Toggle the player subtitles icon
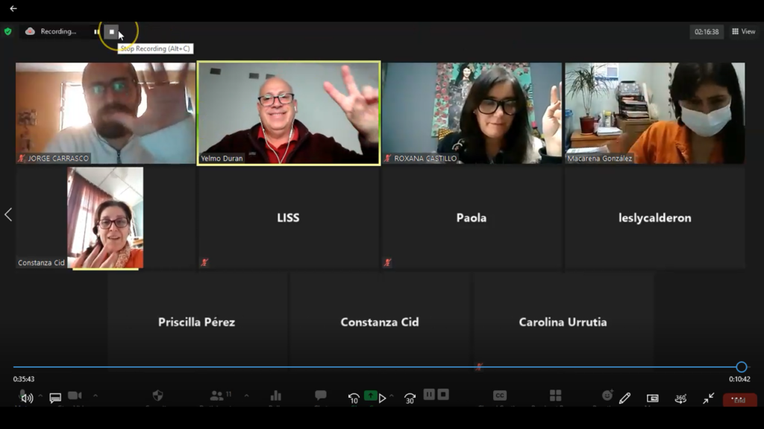Screen dimensions: 764x429 (x=55, y=398)
